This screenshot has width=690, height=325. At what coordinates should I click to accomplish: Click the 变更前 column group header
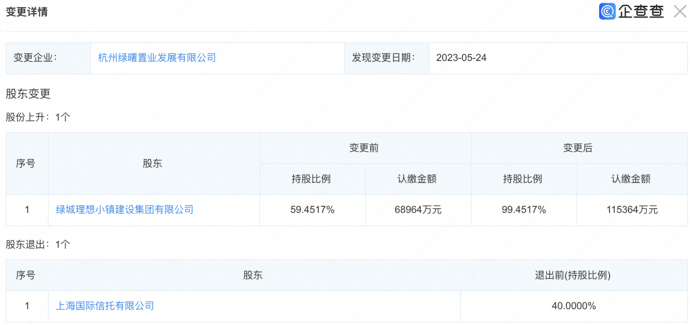click(365, 148)
